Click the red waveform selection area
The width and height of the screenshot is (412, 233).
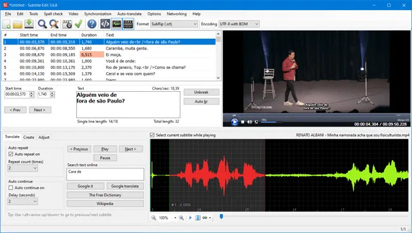[217, 175]
